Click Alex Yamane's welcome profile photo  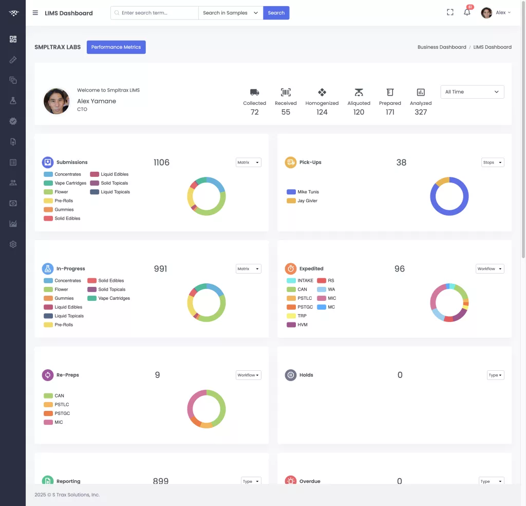[57, 101]
